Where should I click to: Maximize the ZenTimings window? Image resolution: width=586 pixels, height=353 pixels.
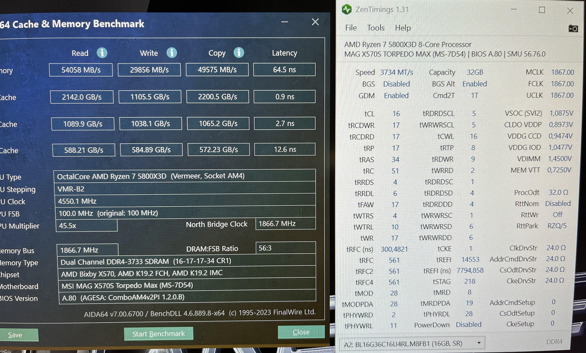(x=542, y=10)
